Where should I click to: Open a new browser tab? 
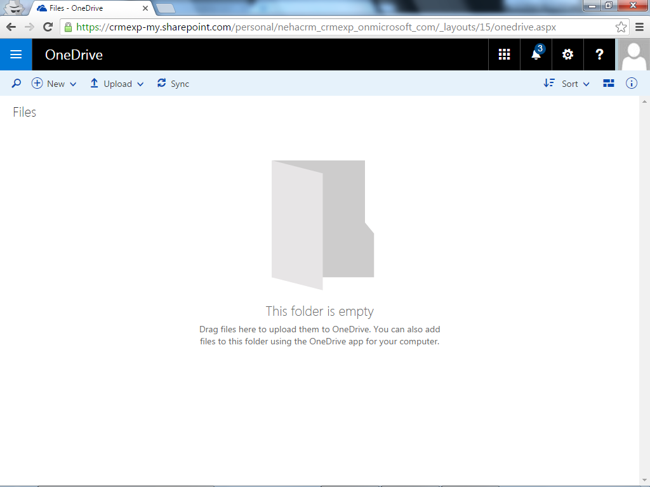click(166, 8)
